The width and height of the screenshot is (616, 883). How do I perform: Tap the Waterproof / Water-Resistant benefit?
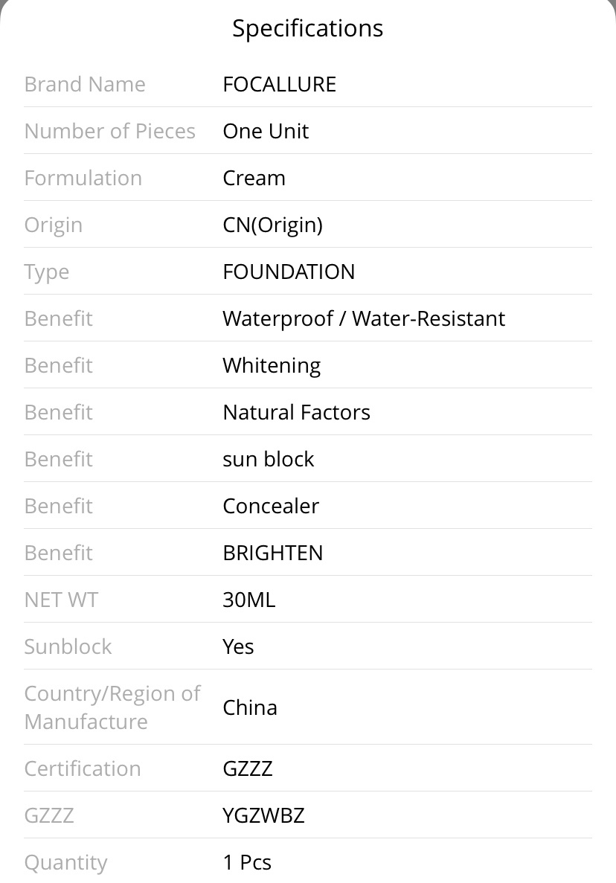coord(364,318)
